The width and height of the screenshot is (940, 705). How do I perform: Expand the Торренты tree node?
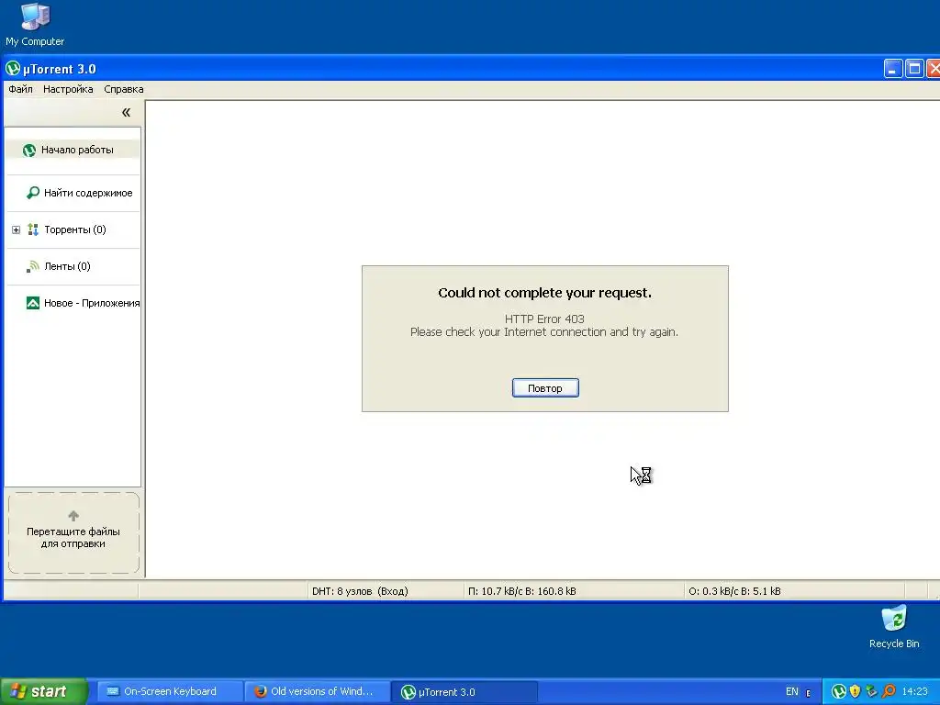[x=17, y=229]
